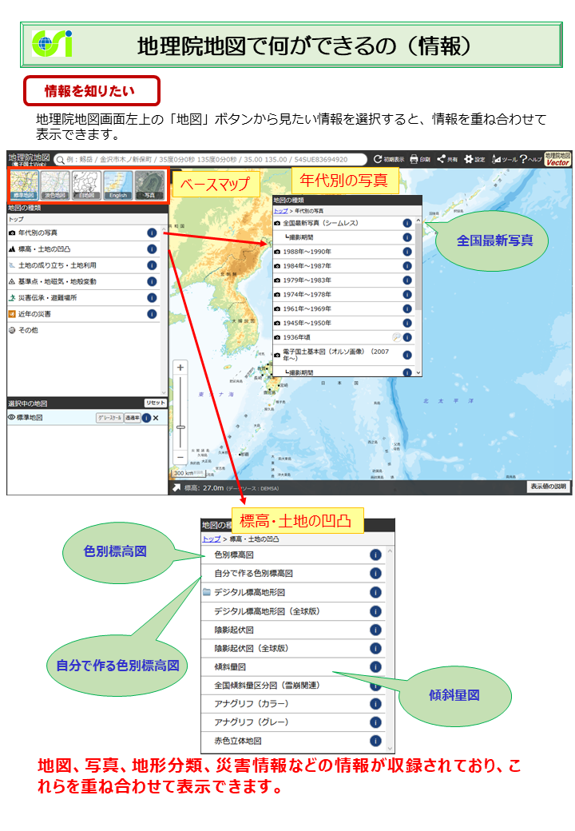
Task: Click トップ link in 標高・土地の凹凸 breadcrumb
Action: coord(212,539)
